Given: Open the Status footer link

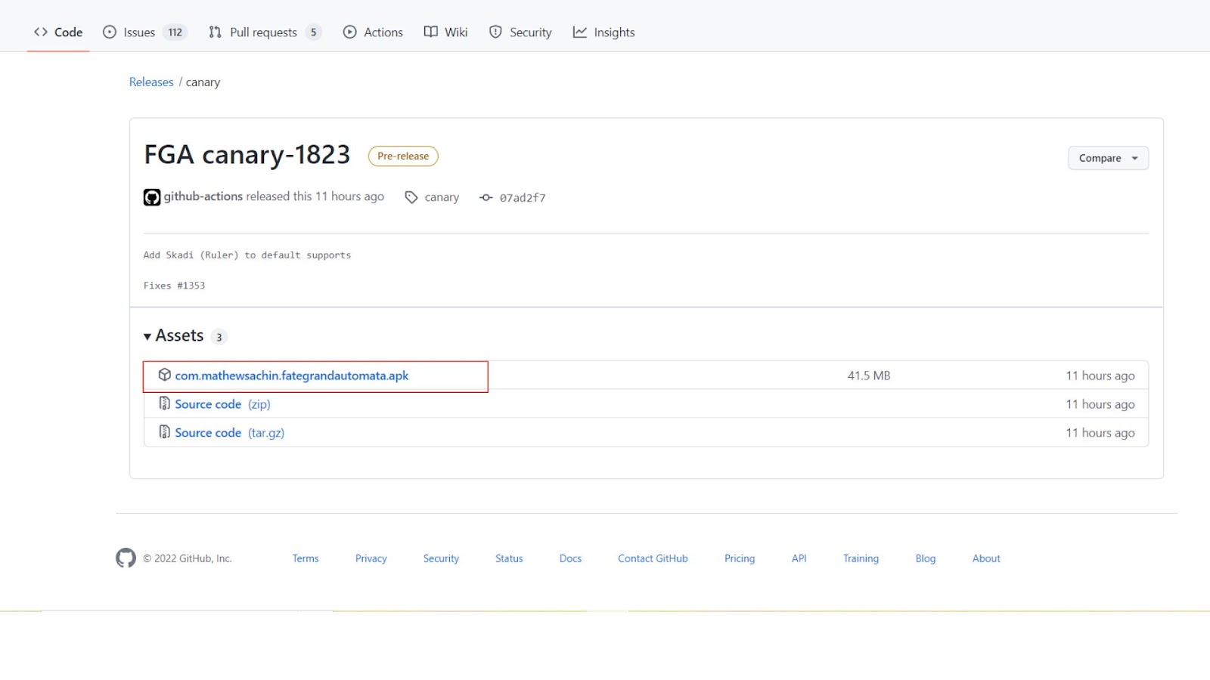Looking at the screenshot, I should [509, 558].
